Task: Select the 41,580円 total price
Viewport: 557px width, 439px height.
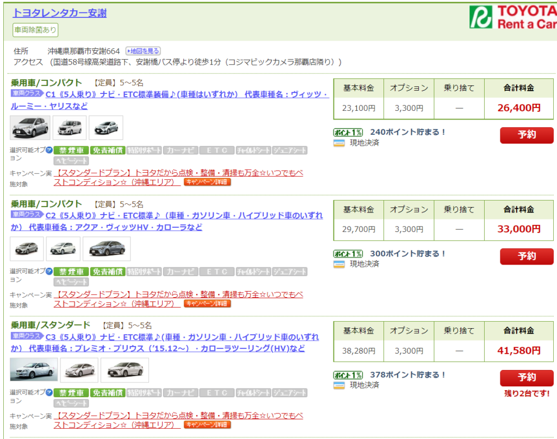Action: pyautogui.click(x=519, y=350)
